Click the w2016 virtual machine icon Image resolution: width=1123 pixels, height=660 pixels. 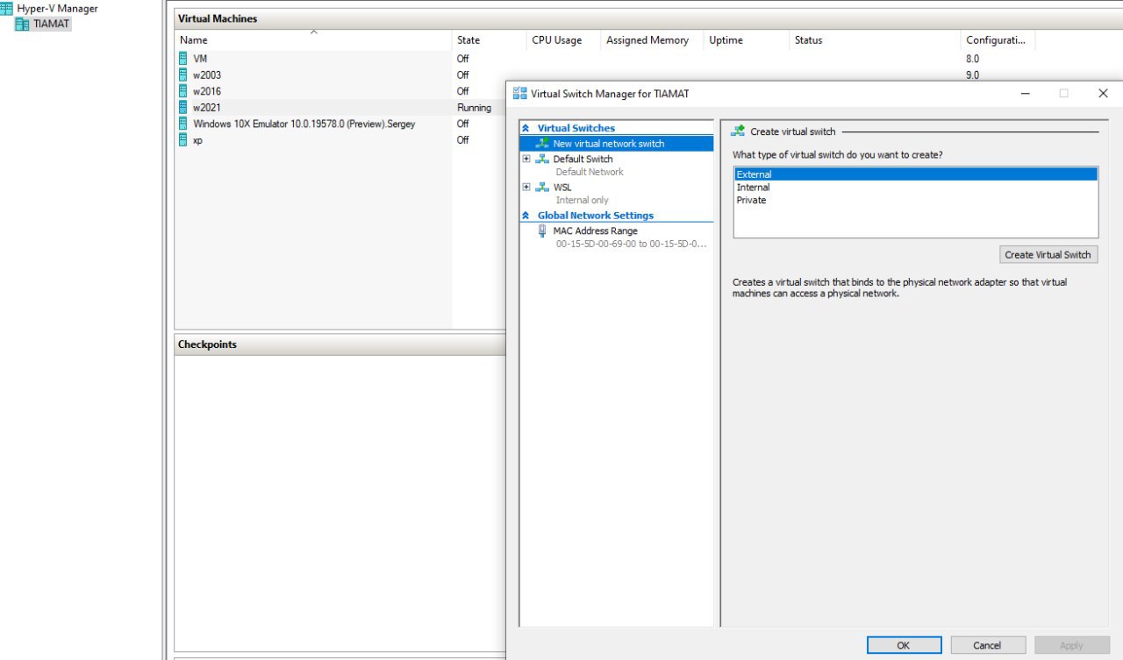(x=183, y=90)
